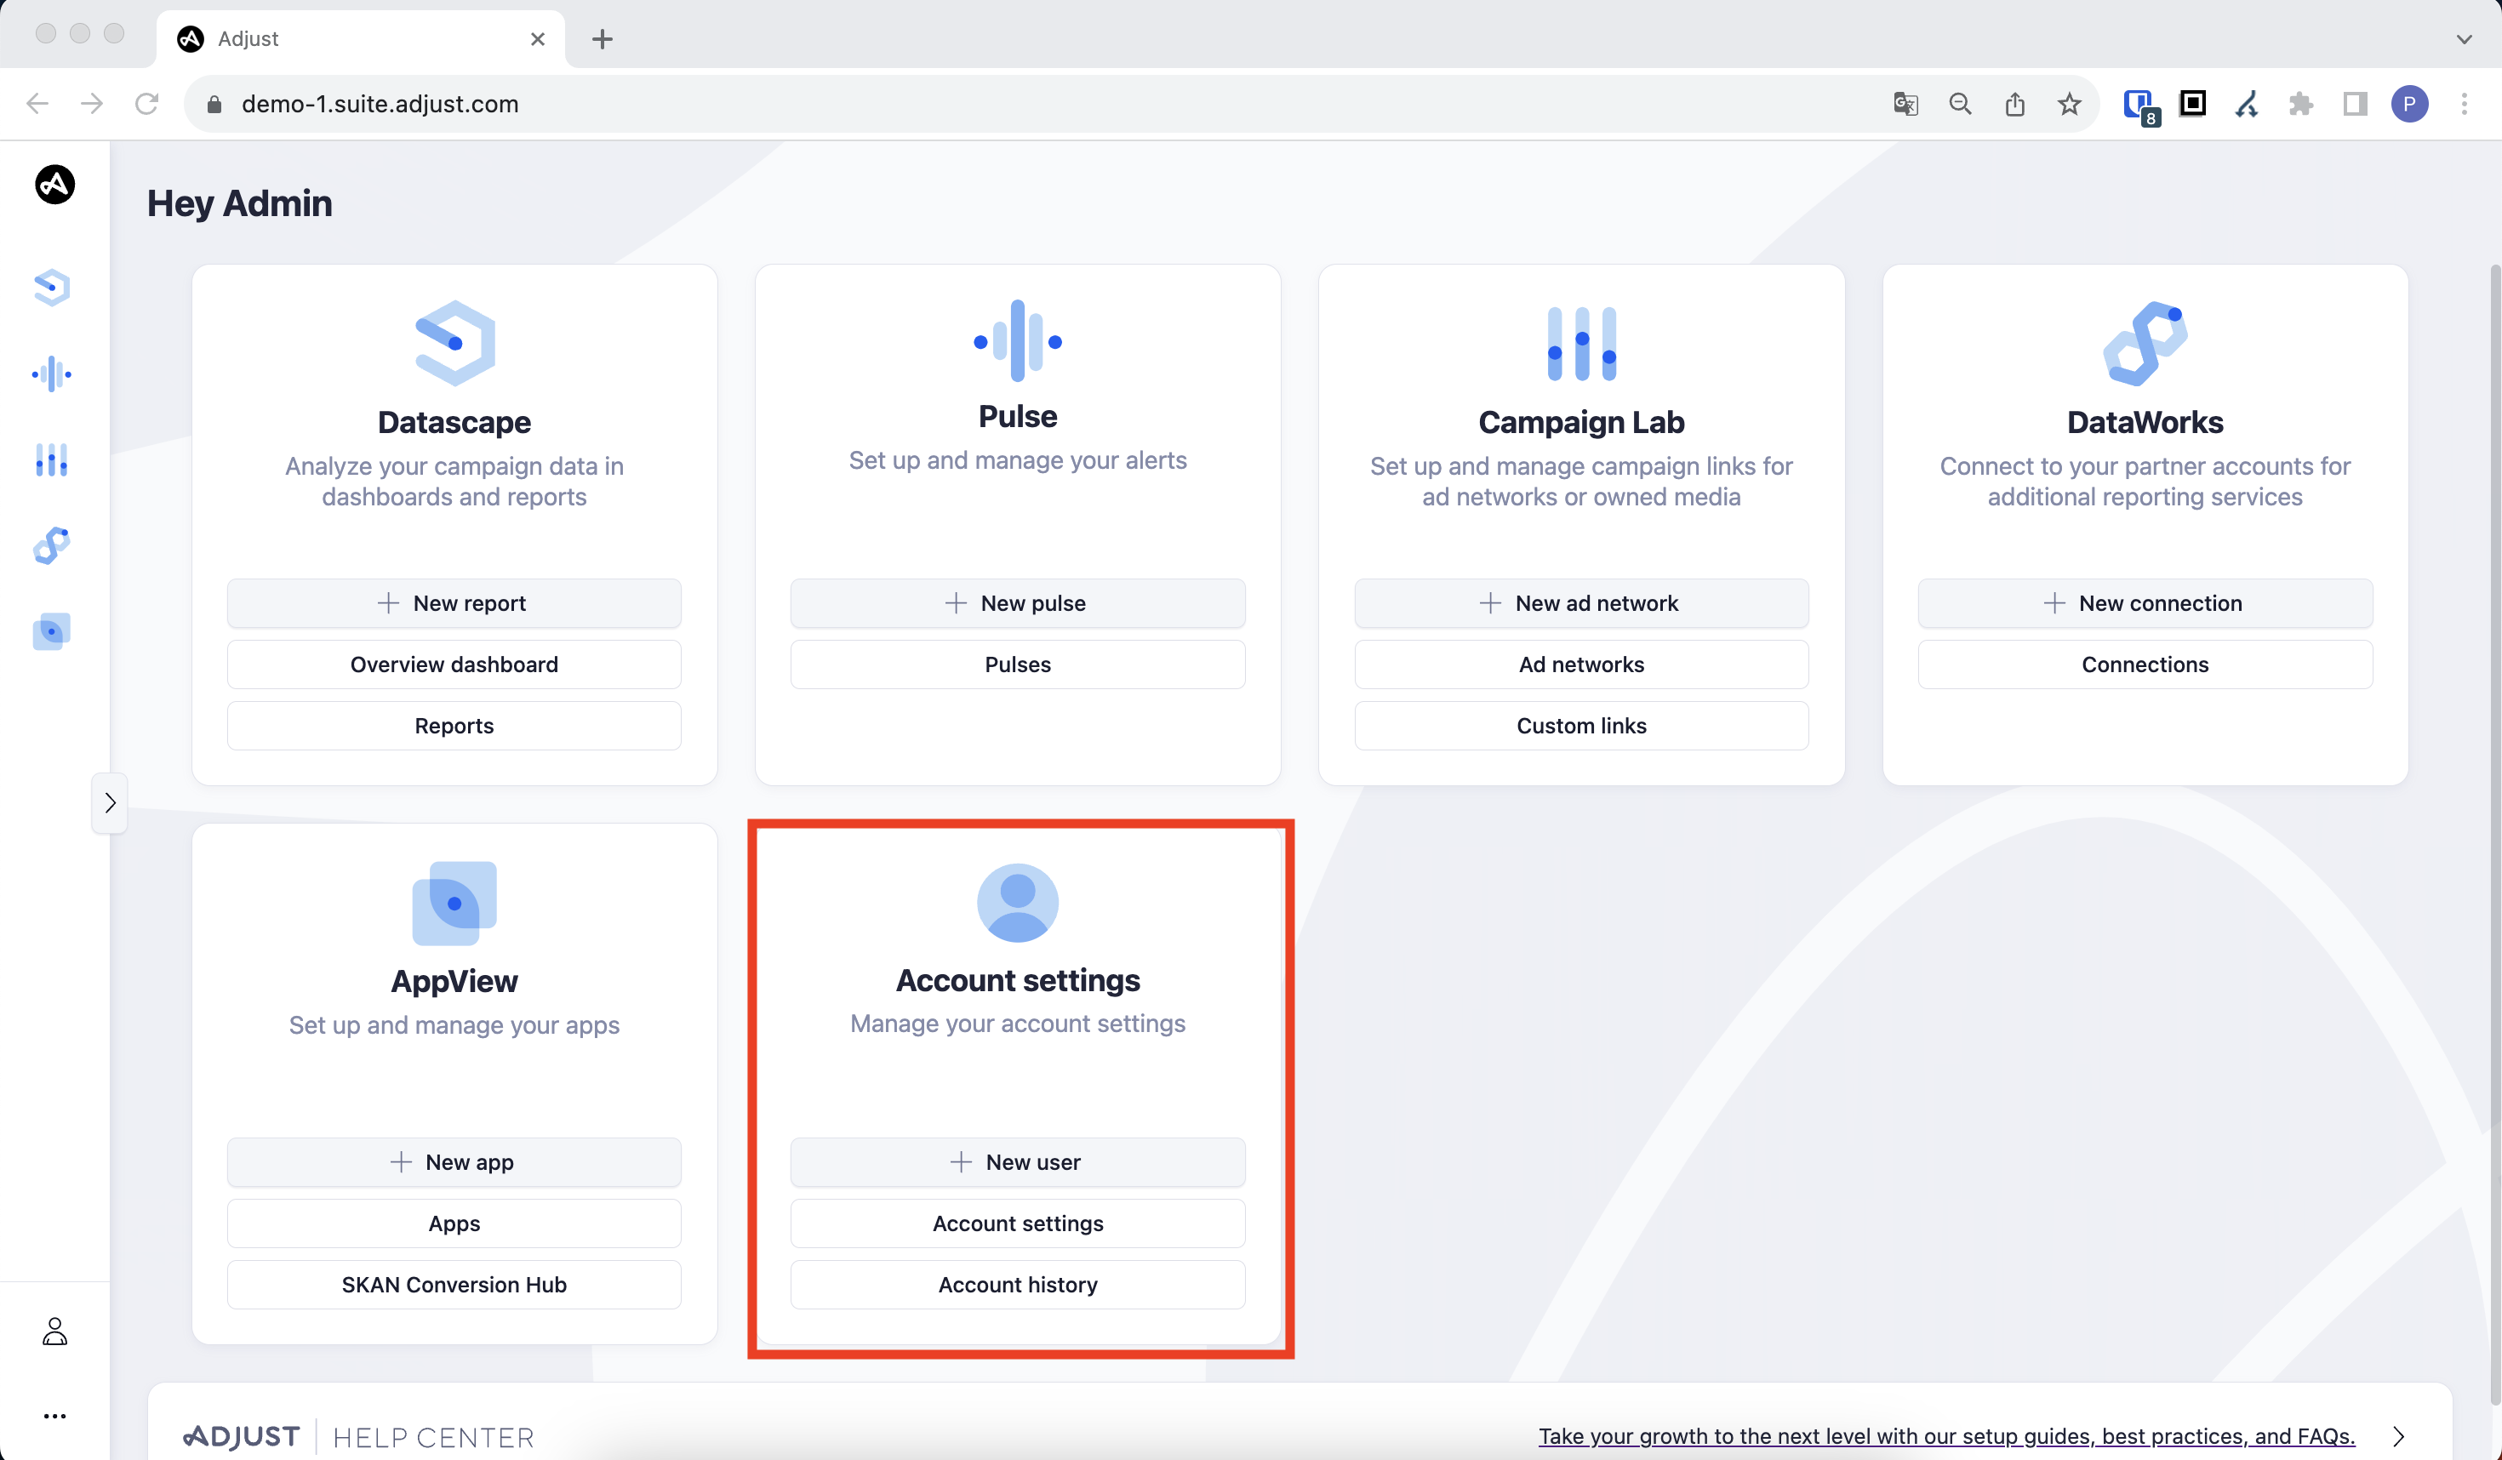Open a new browser tab
The image size is (2502, 1460).
602,38
